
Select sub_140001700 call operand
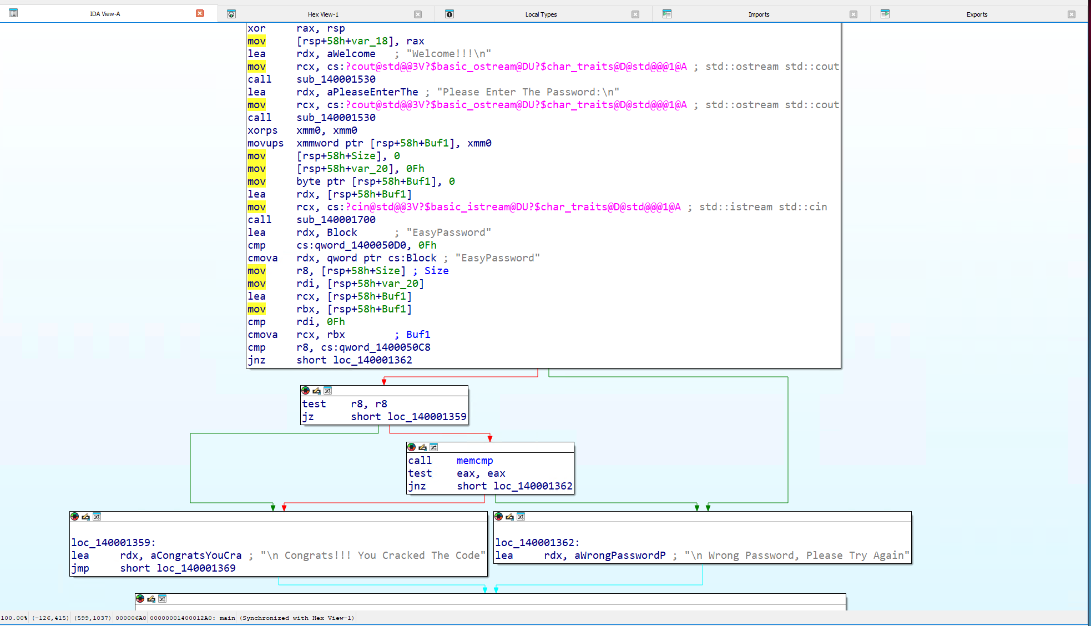point(336,220)
